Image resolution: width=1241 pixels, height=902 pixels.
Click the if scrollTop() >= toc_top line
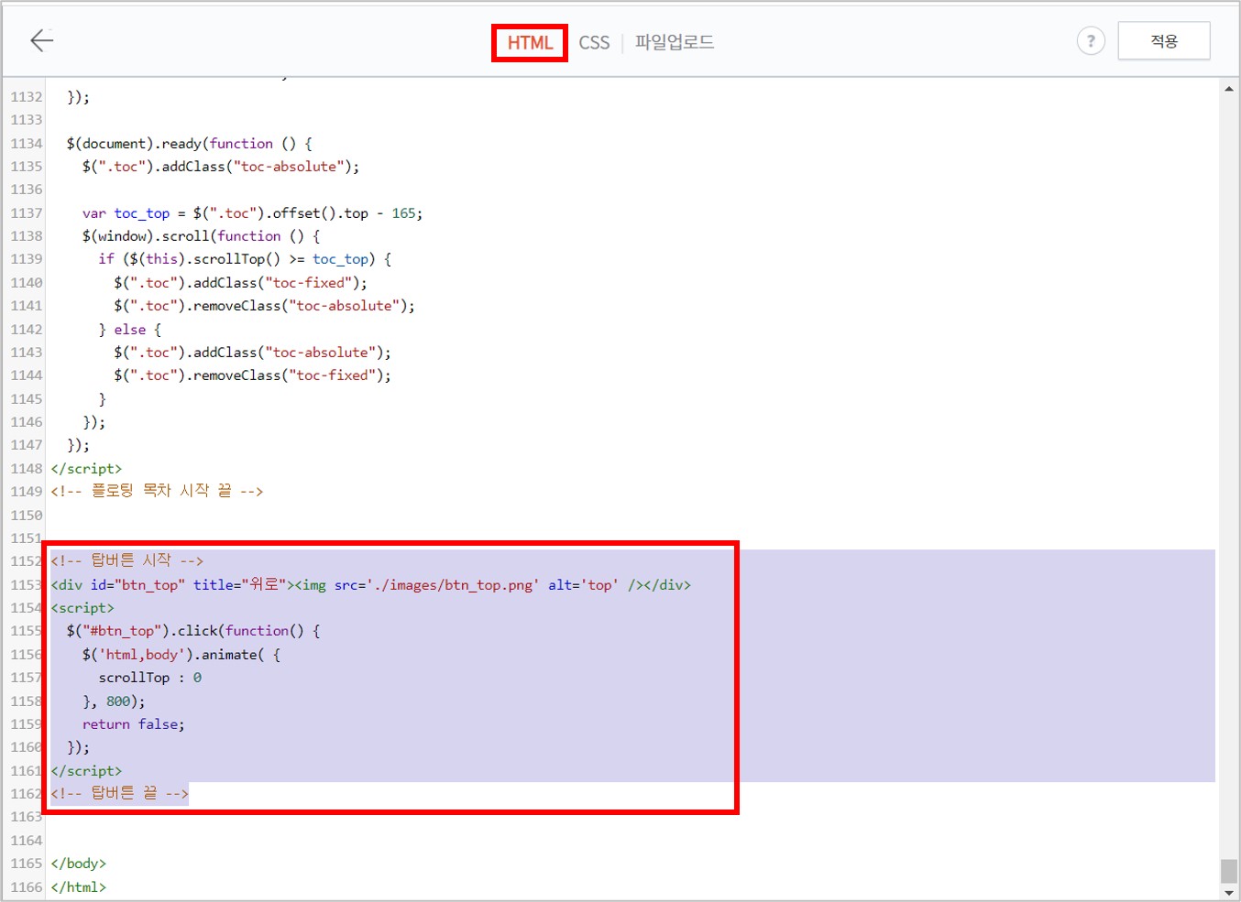point(245,259)
